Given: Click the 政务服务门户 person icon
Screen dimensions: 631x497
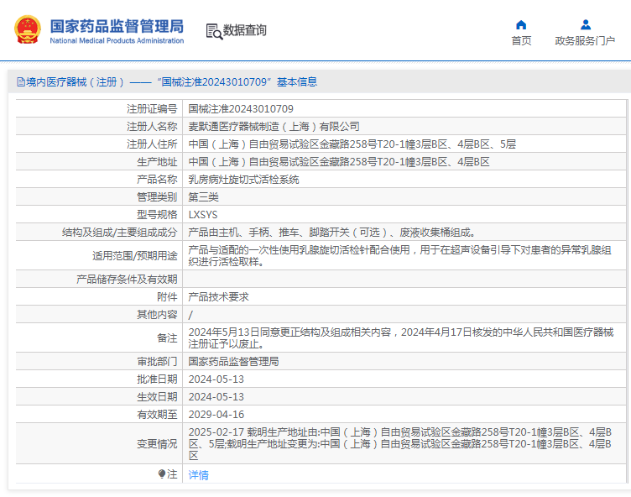Looking at the screenshot, I should pos(585,24).
